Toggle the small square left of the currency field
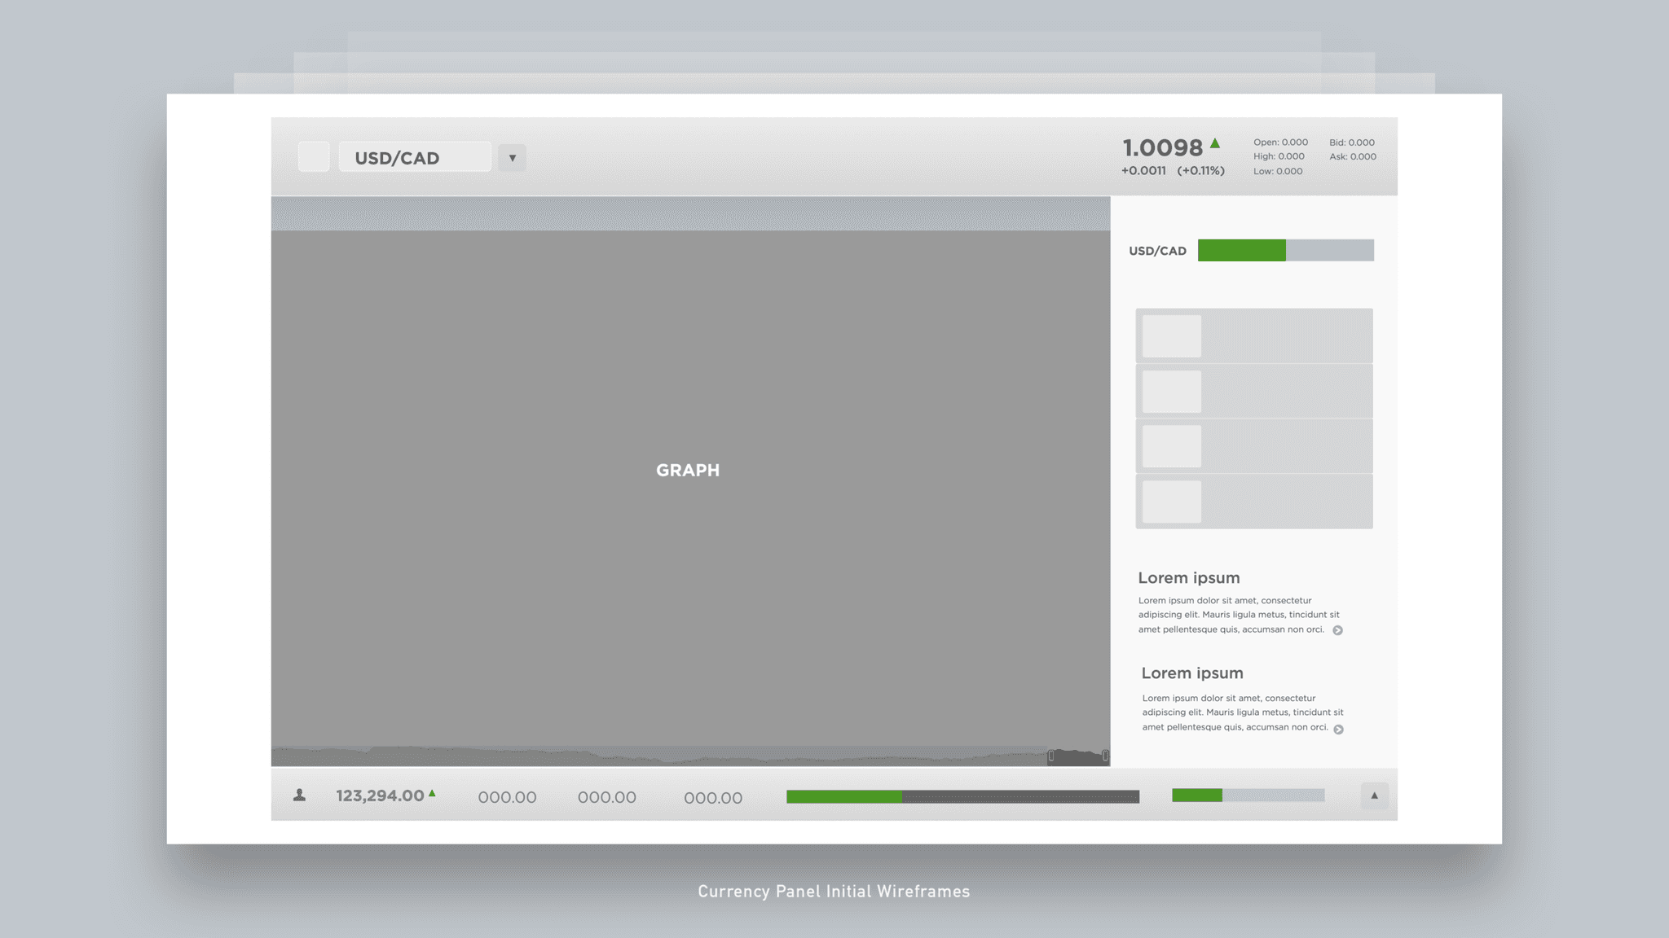This screenshot has height=938, width=1669. click(314, 156)
